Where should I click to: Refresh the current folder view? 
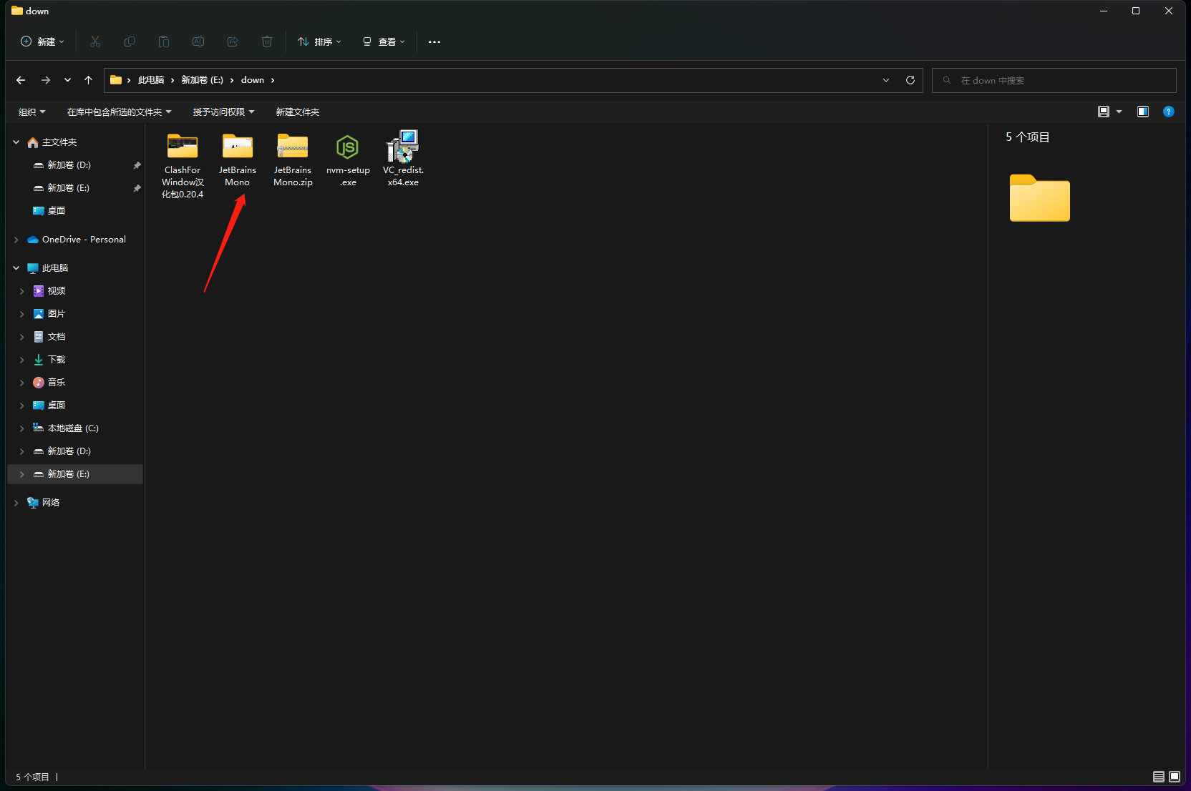point(910,80)
